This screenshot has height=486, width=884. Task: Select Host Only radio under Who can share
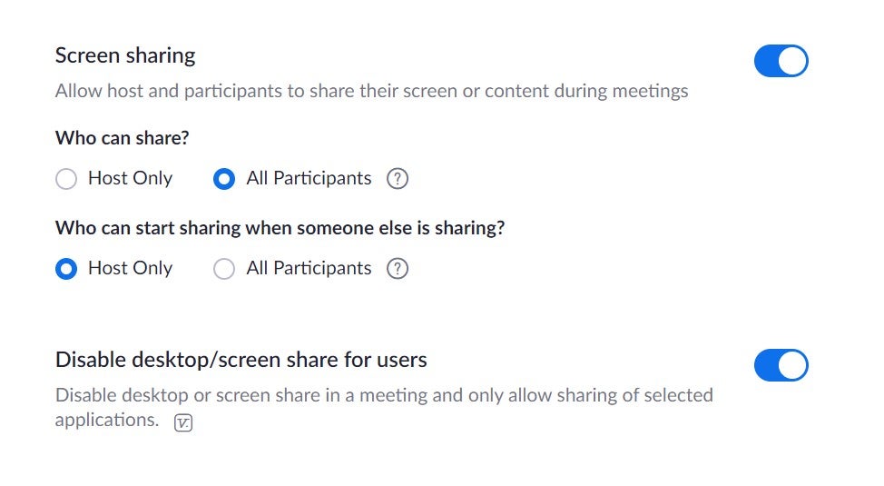(x=66, y=179)
